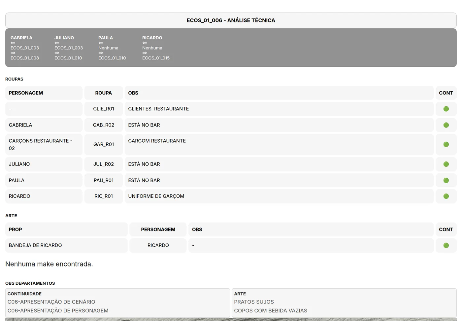This screenshot has height=321, width=462.
Task: Click the green continuity dot for JULIANO
Action: click(446, 164)
